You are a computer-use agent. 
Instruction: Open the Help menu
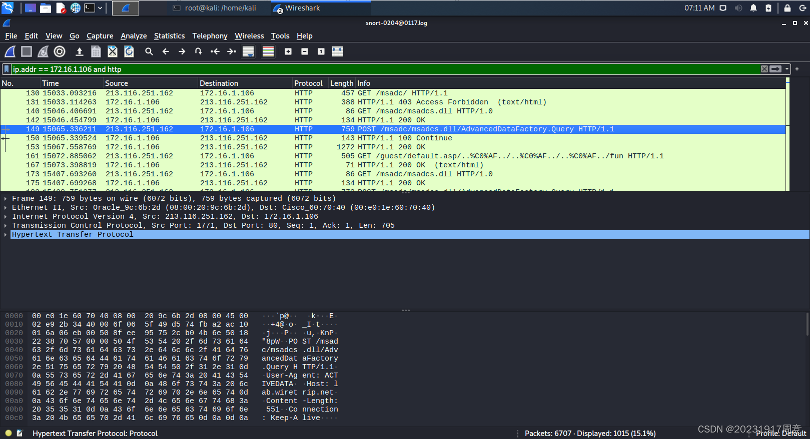[x=304, y=36]
